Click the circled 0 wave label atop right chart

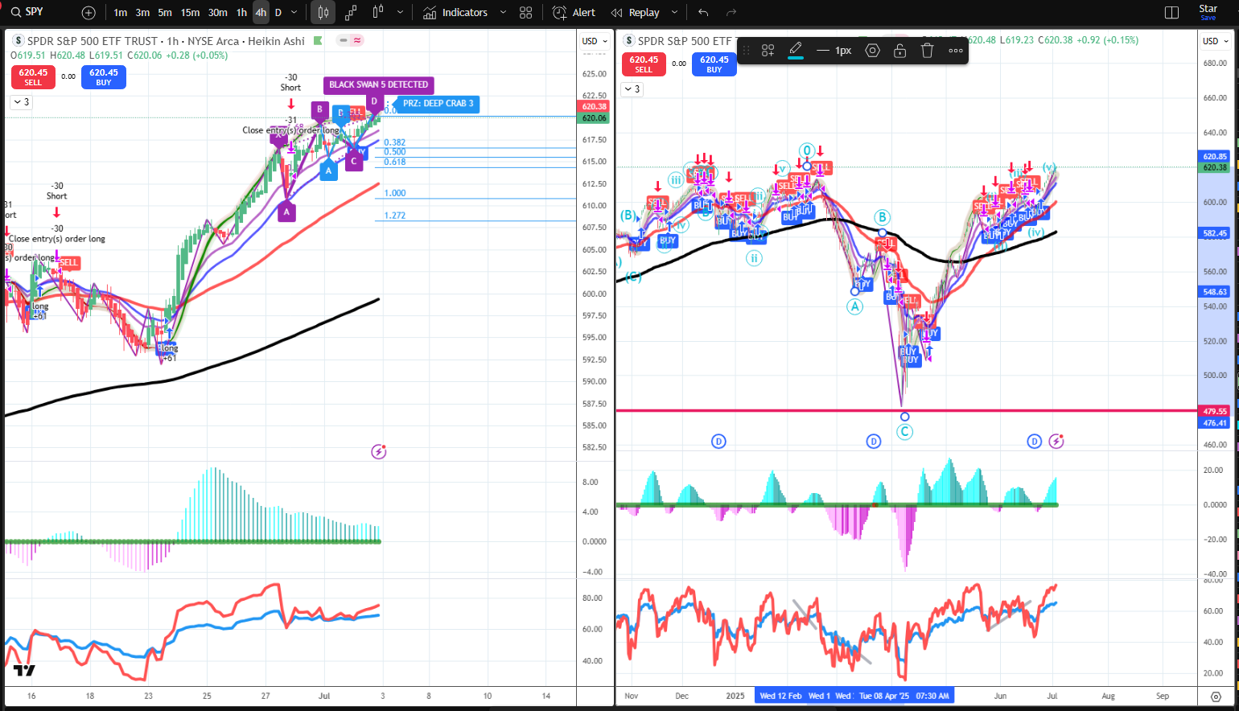(x=808, y=150)
